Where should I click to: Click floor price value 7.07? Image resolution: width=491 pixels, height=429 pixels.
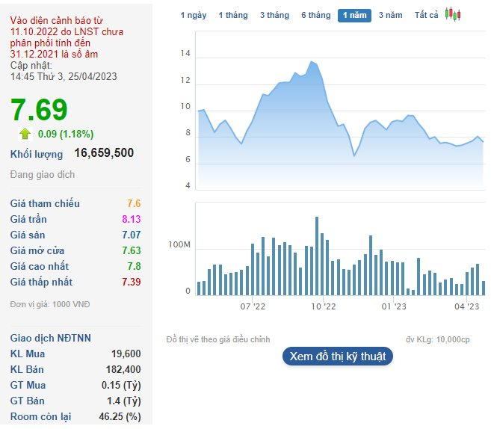point(132,235)
